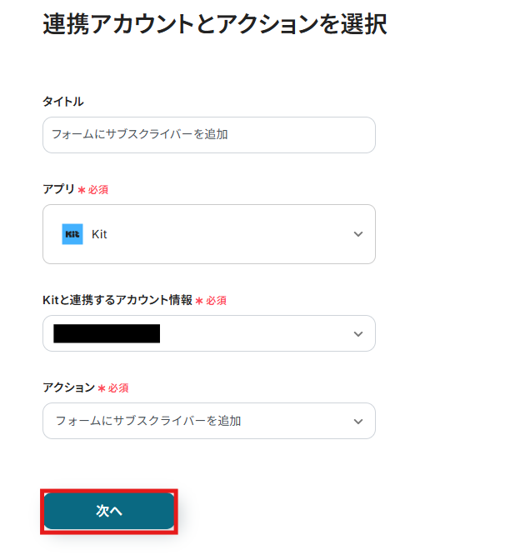Image resolution: width=515 pixels, height=560 pixels.
Task: Click red asterisk next to アカウント情報
Action: pyautogui.click(x=199, y=301)
